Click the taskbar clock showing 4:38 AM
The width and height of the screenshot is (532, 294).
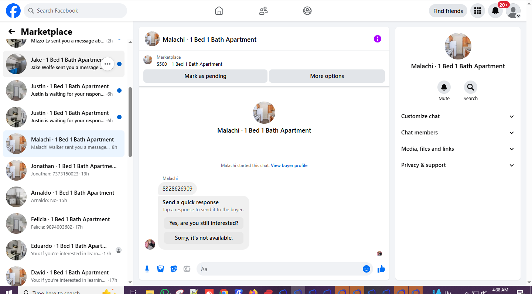point(501,290)
